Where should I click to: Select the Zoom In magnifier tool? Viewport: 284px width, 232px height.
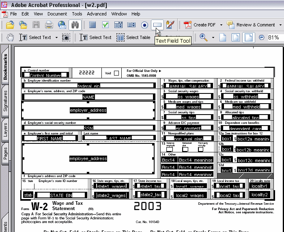[x=204, y=37]
